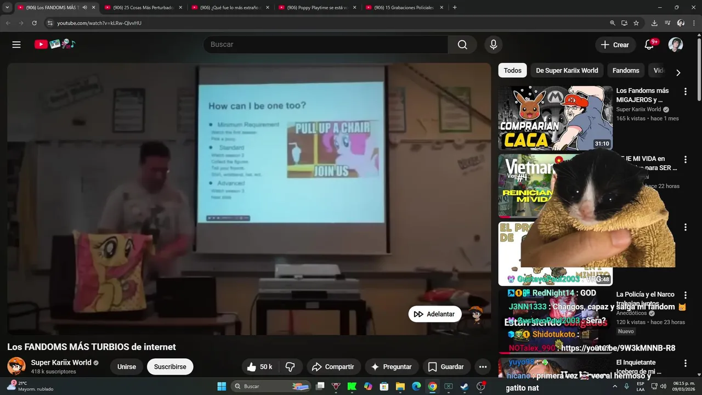Click the Chrome address bar URL
Viewport: 702px width, 395px height.
click(x=99, y=23)
